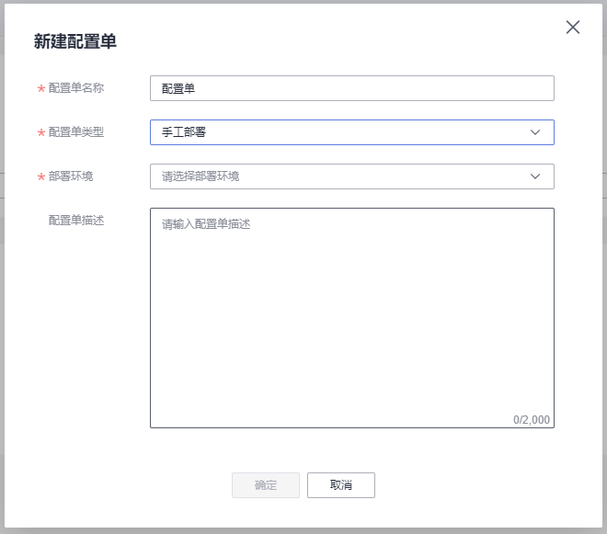Close the 新建配置单 dialog with the X icon
Image resolution: width=607 pixels, height=534 pixels.
click(x=573, y=28)
